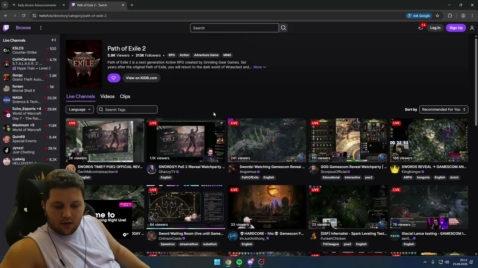Click the Angormus channel avatar

[x=232, y=169]
